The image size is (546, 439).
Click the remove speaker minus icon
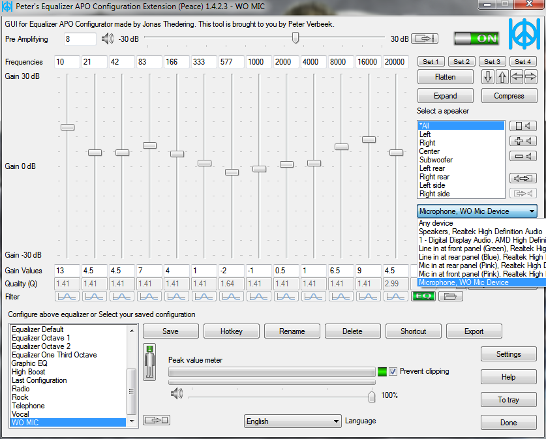click(x=522, y=157)
